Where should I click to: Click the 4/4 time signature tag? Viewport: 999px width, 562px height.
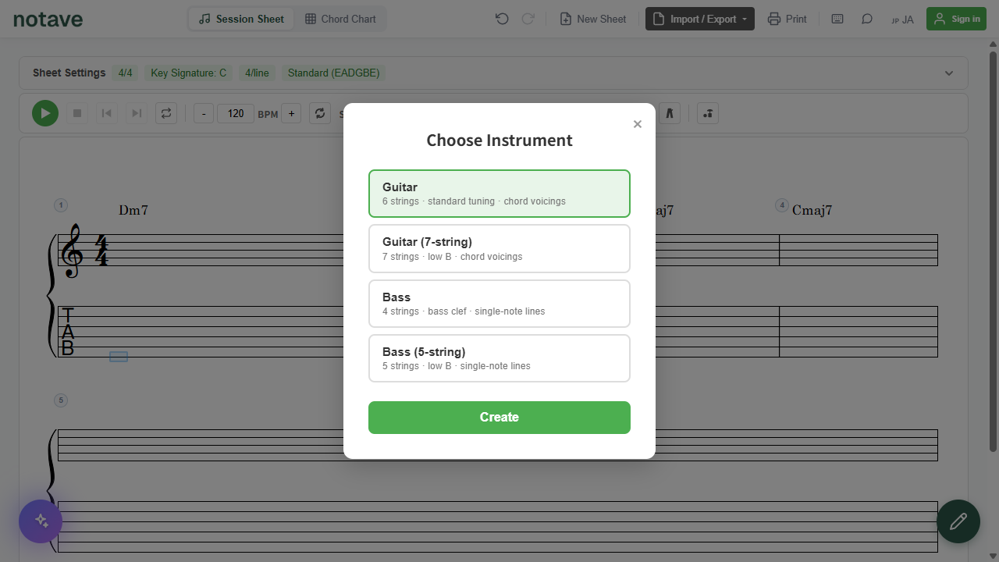pos(125,73)
